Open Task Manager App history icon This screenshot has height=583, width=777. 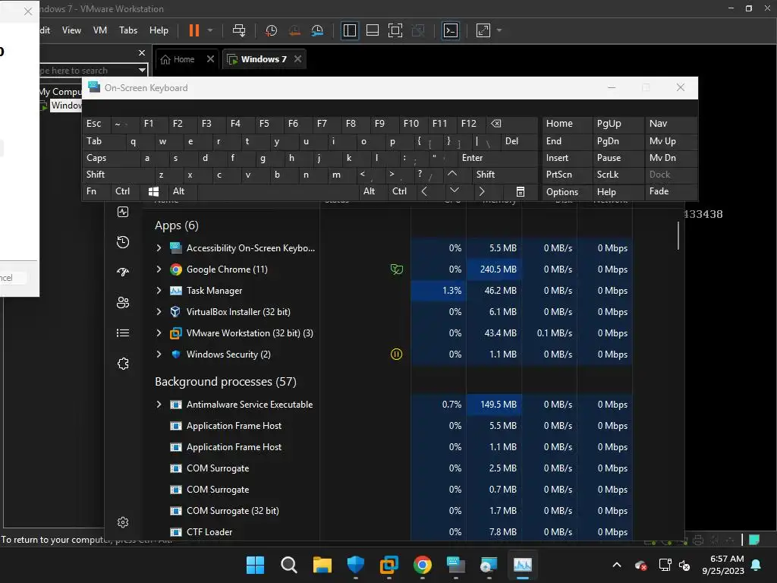click(x=123, y=242)
